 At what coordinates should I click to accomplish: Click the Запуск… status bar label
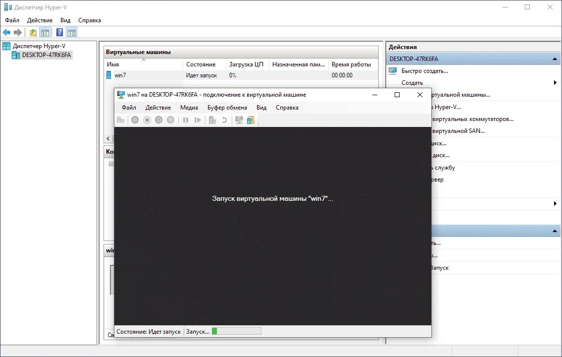pos(198,332)
